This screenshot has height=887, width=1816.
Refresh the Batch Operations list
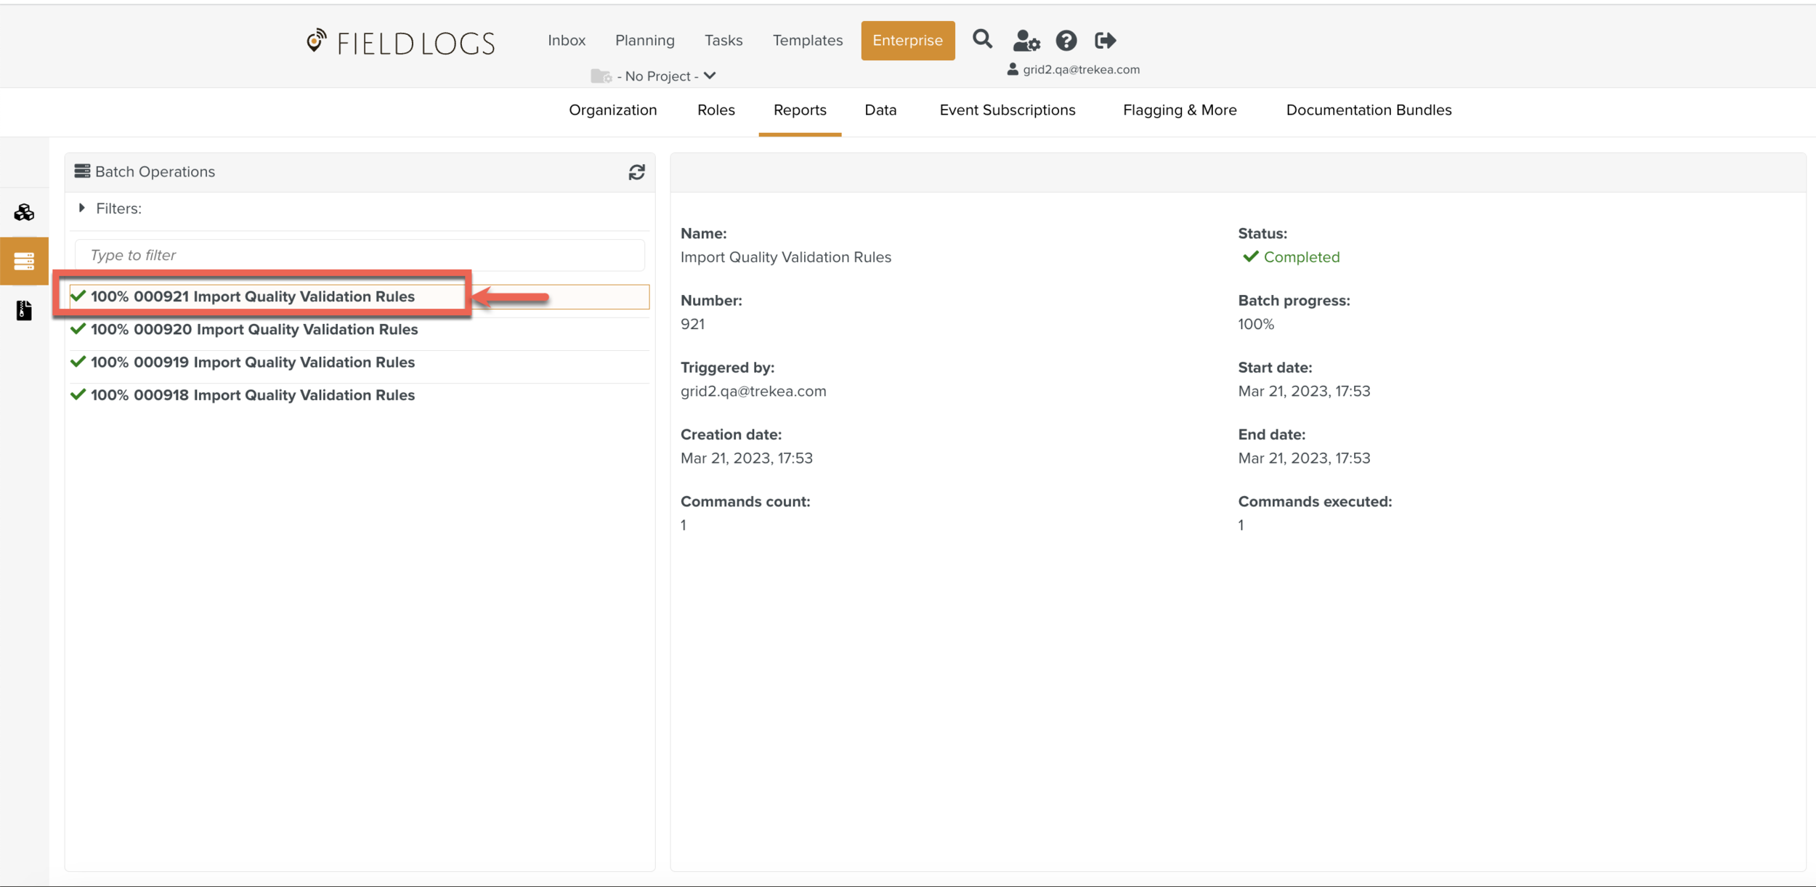636,172
